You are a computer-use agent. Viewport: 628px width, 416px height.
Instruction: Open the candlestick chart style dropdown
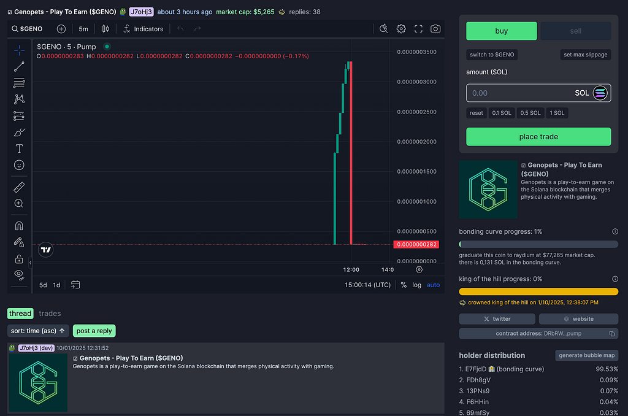coord(105,29)
